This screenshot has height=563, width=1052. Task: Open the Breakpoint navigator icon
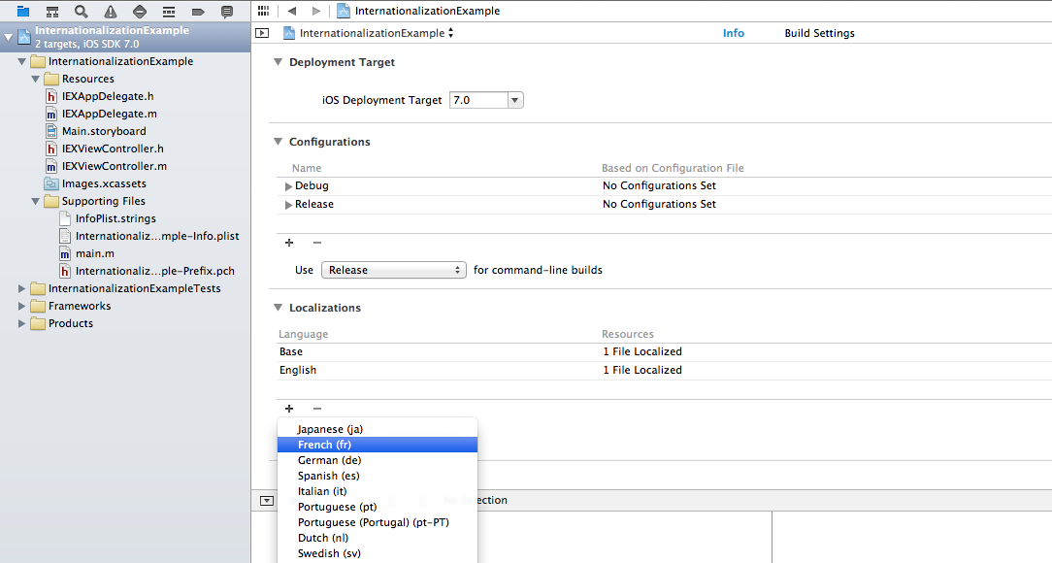pyautogui.click(x=198, y=12)
